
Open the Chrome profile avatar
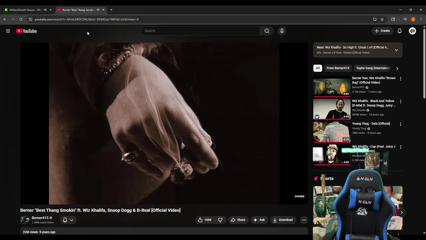click(x=413, y=19)
